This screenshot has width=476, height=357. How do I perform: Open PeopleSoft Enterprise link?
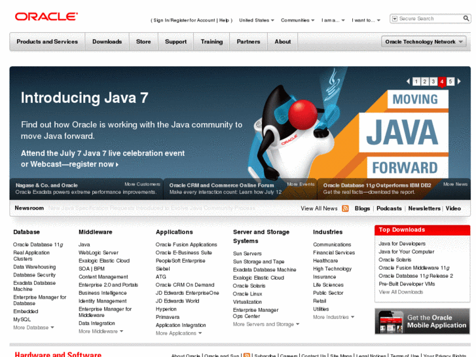click(180, 261)
